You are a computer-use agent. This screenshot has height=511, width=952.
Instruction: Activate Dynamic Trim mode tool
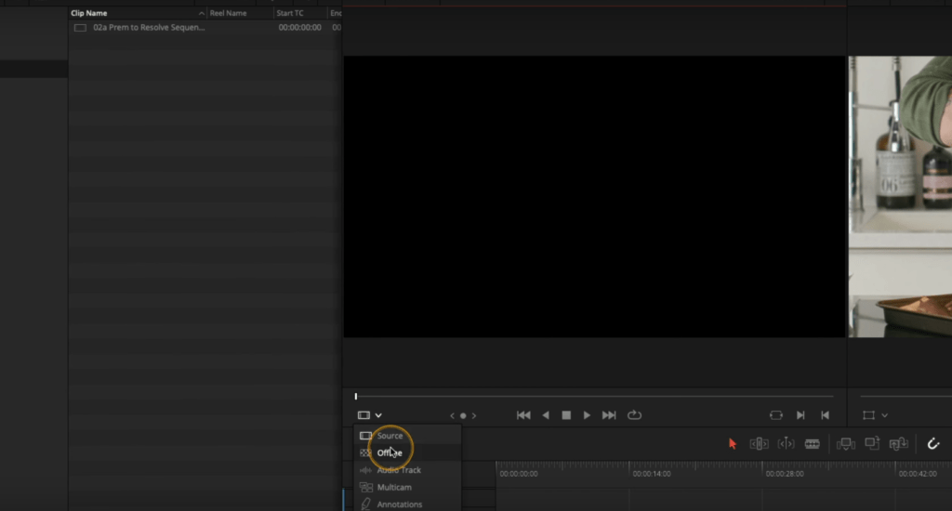click(786, 443)
